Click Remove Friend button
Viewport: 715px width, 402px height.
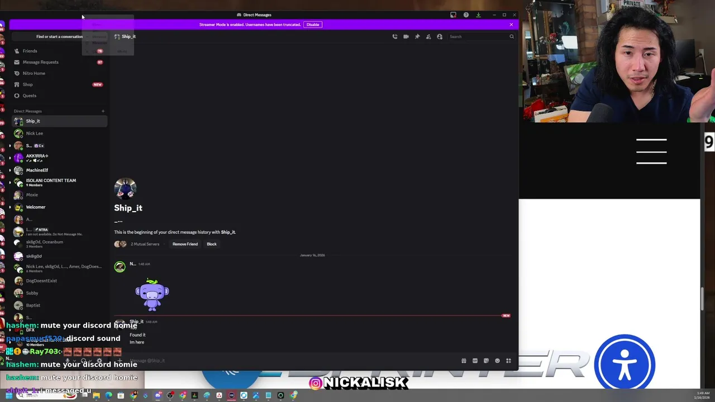pos(185,244)
